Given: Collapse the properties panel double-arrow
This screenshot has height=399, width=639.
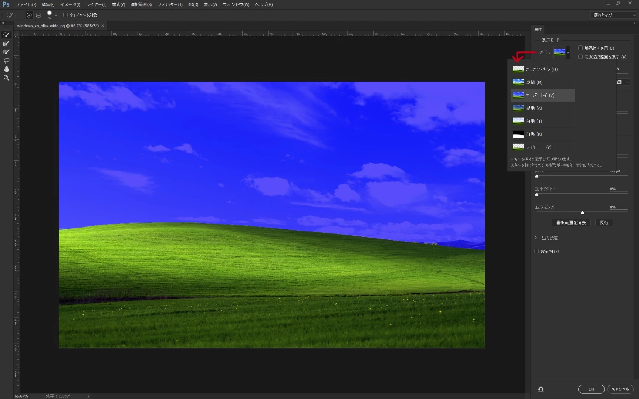Looking at the screenshot, I should tap(635, 23).
